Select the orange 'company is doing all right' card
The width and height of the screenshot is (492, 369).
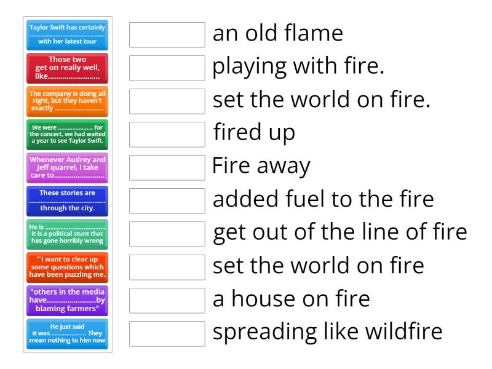[67, 101]
